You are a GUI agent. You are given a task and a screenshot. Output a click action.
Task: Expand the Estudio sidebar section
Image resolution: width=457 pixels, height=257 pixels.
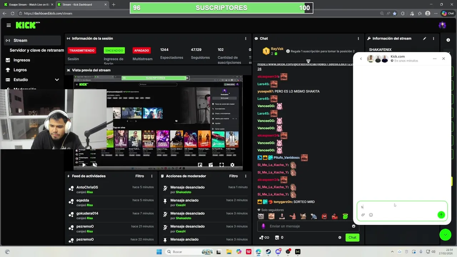[57, 80]
